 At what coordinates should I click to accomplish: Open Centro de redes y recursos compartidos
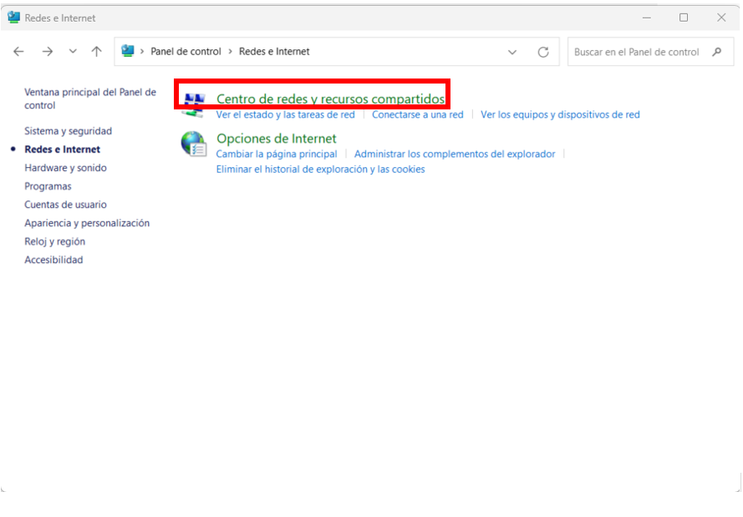330,99
